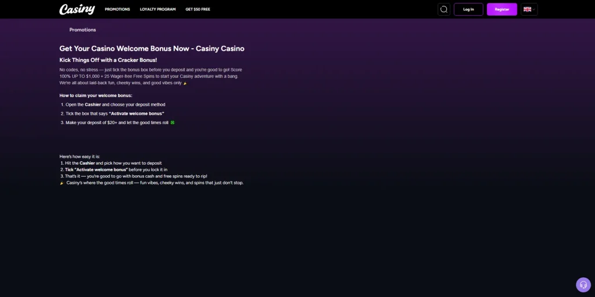Click 'Here's how easy it is:' line
The height and width of the screenshot is (297, 595).
[80, 157]
